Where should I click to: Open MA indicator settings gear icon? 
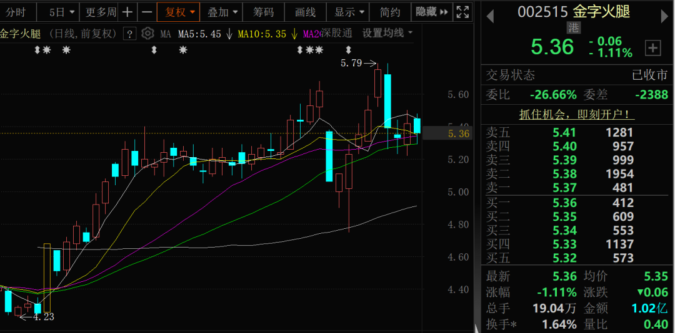pyautogui.click(x=147, y=34)
